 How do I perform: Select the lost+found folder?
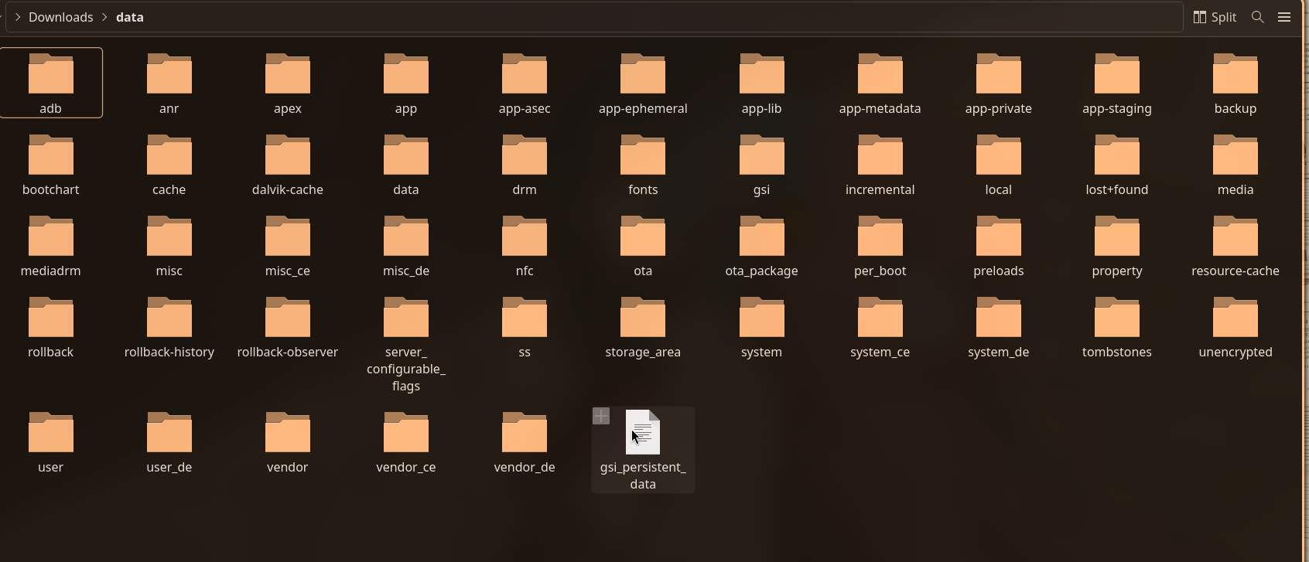[1117, 164]
